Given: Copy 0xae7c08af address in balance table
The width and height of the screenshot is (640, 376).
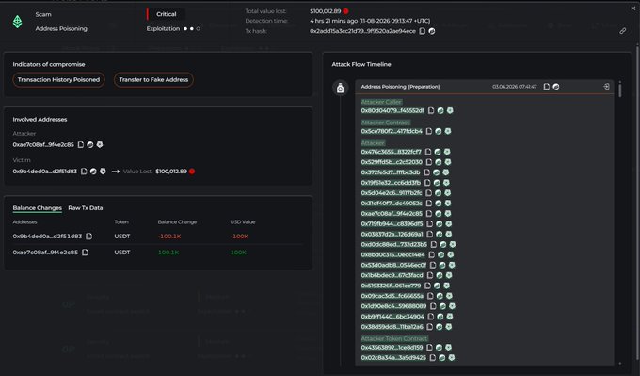Looking at the screenshot, I should point(85,253).
